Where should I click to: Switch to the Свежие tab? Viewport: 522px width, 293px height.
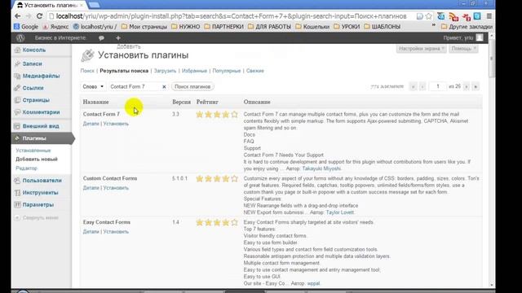coord(255,71)
